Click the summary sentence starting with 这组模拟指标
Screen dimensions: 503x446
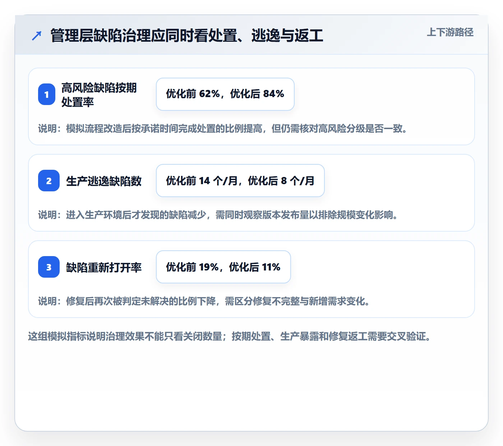(230, 336)
